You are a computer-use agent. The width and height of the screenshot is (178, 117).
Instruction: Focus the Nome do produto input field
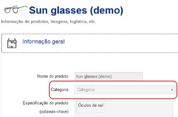point(109,76)
